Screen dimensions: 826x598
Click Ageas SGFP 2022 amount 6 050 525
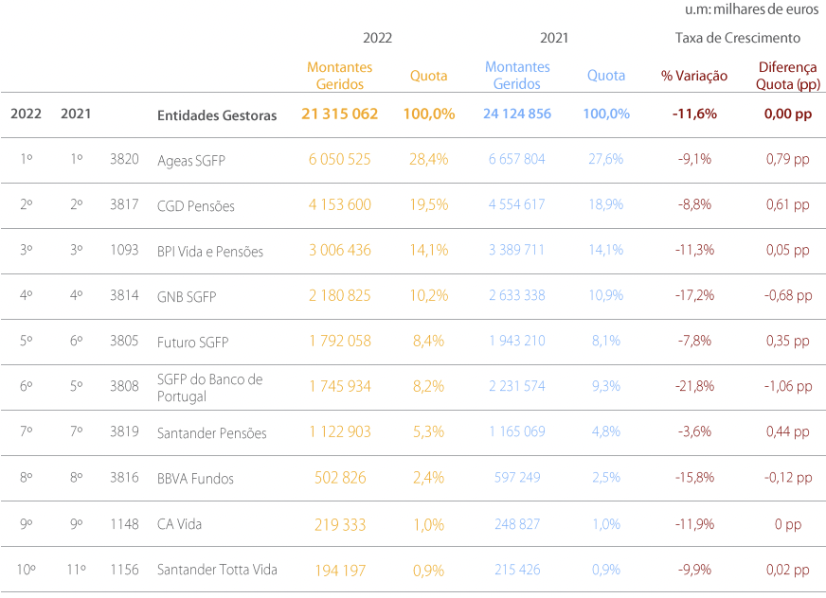pos(339,159)
